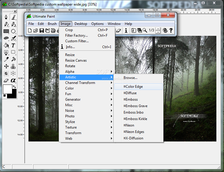Click the Image menu header
The width and height of the screenshot is (224, 172).
point(65,24)
